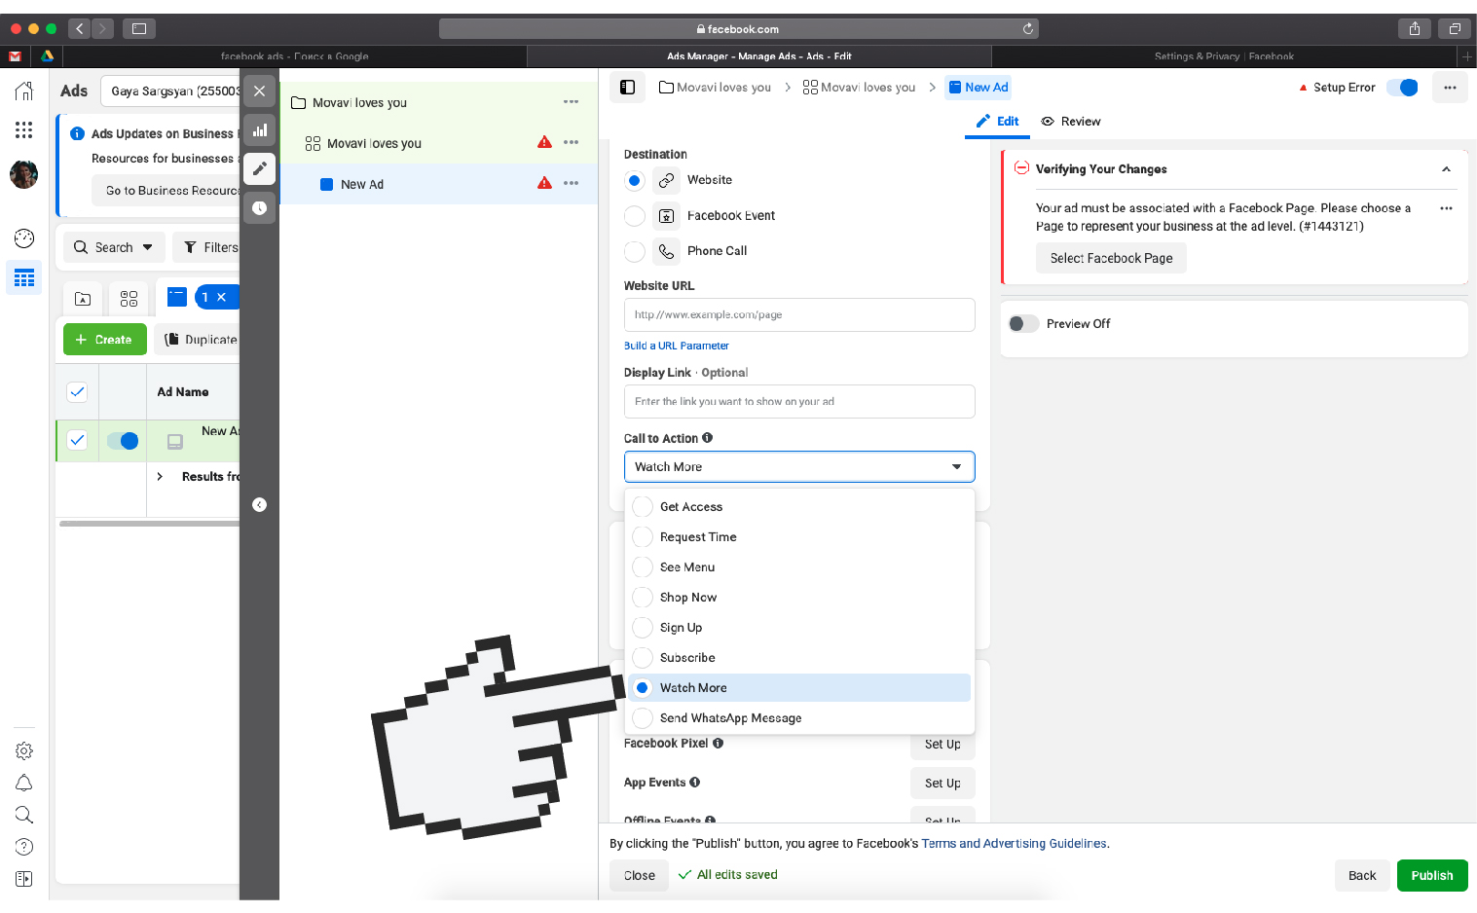Toggle the Preview Off switch
This screenshot has width=1477, height=913.
pos(1023,324)
